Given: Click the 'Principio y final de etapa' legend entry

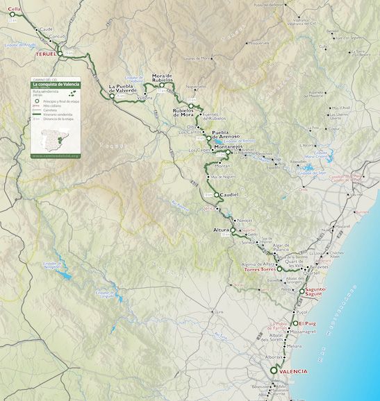Looking at the screenshot, I should tap(61, 101).
